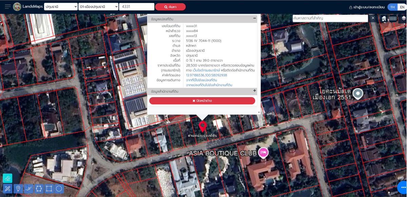Screen dimensions: 407x197
Task: Click the deed number value xxxx31
Action: tap(192, 26)
